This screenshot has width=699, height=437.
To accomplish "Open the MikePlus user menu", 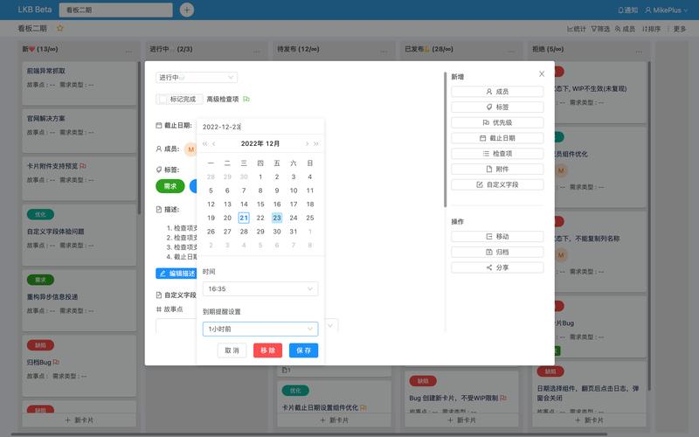I will (666, 10).
